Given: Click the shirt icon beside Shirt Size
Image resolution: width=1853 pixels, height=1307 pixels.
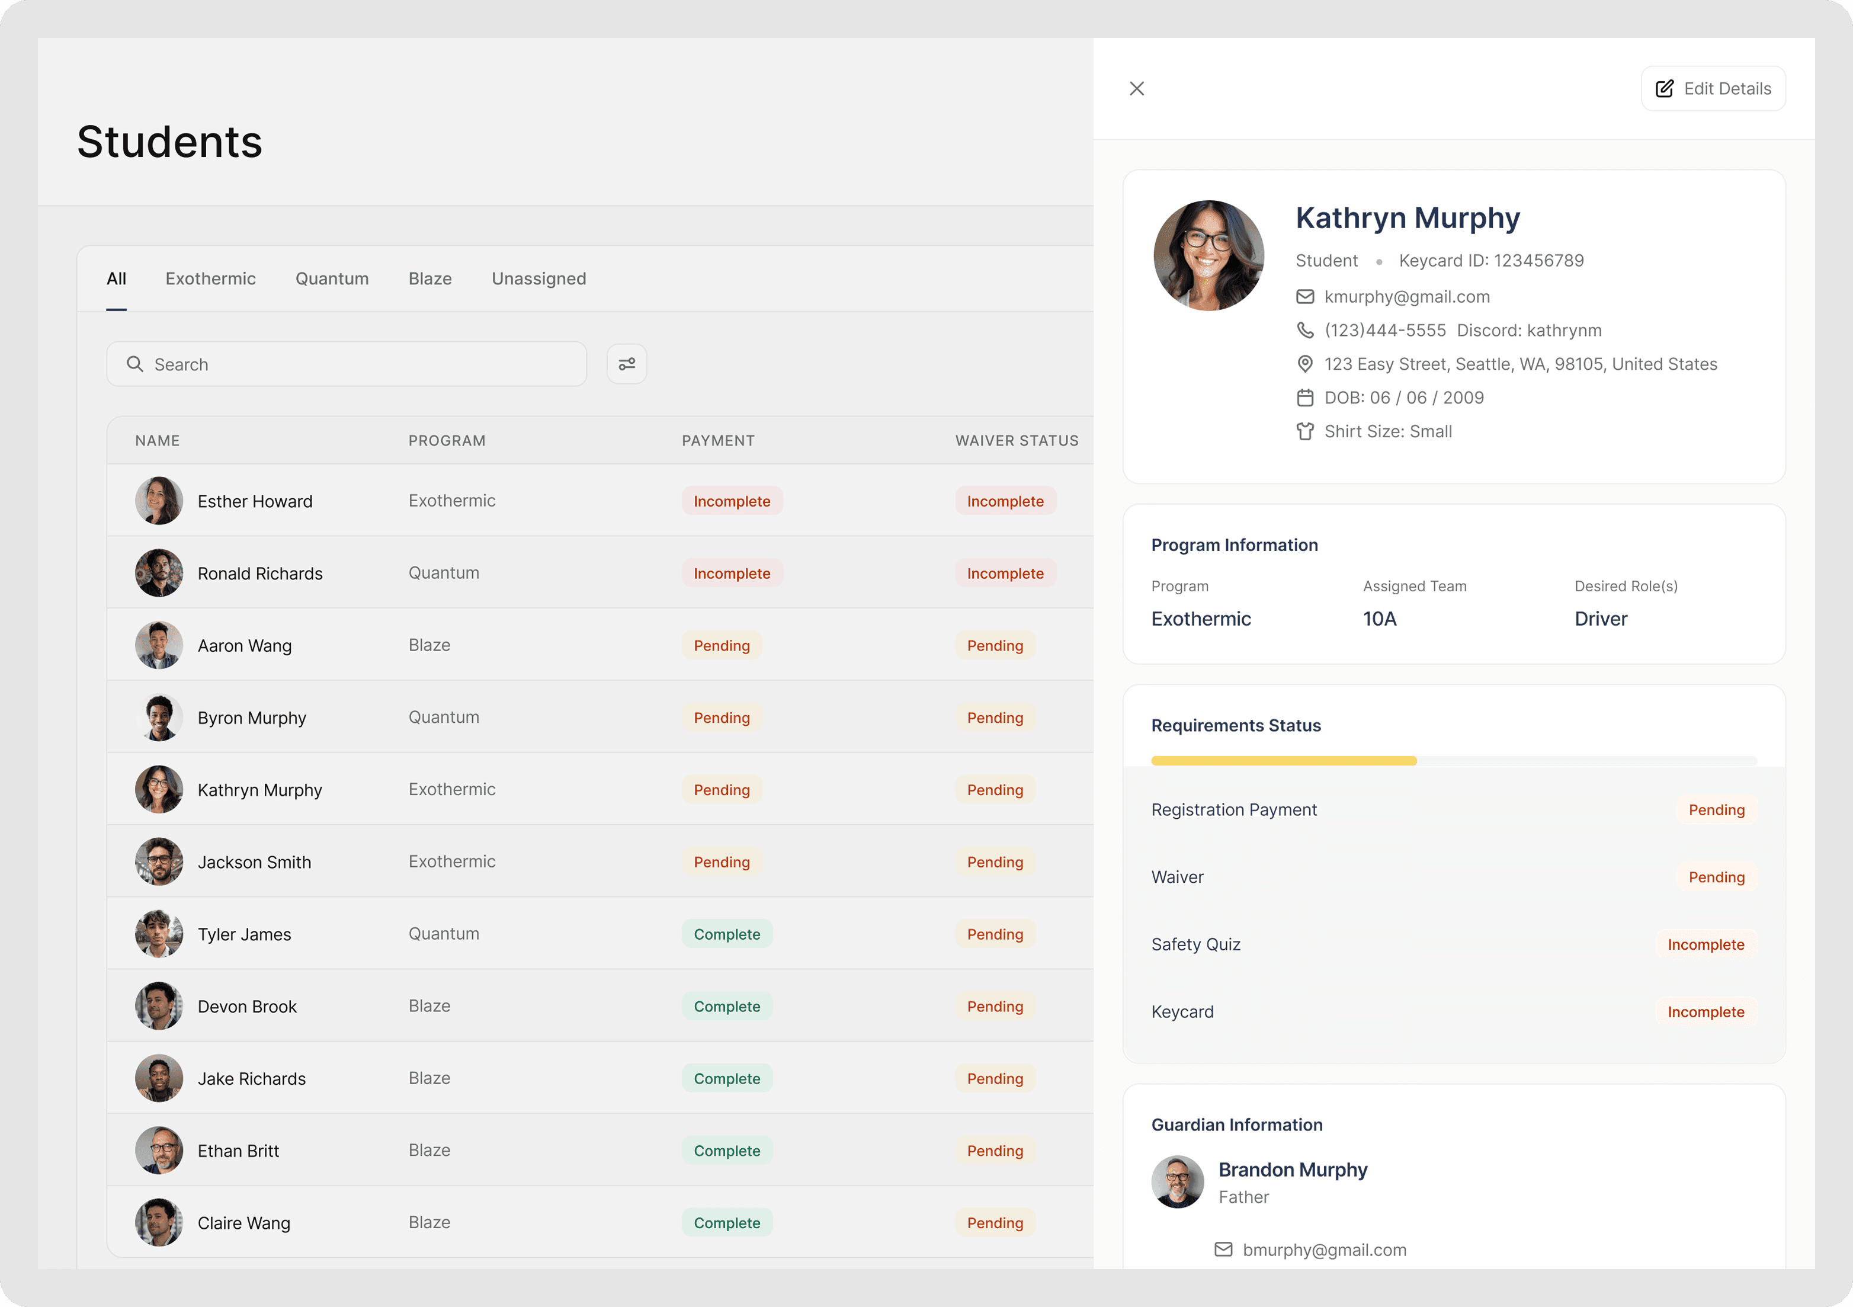Looking at the screenshot, I should click(x=1305, y=431).
